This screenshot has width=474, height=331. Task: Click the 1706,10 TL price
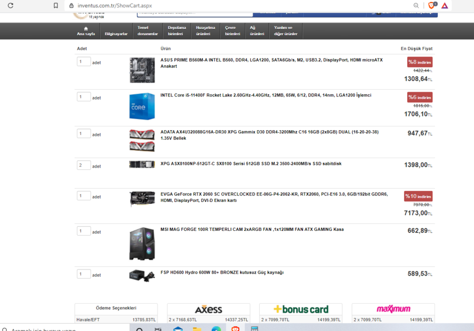click(x=418, y=114)
